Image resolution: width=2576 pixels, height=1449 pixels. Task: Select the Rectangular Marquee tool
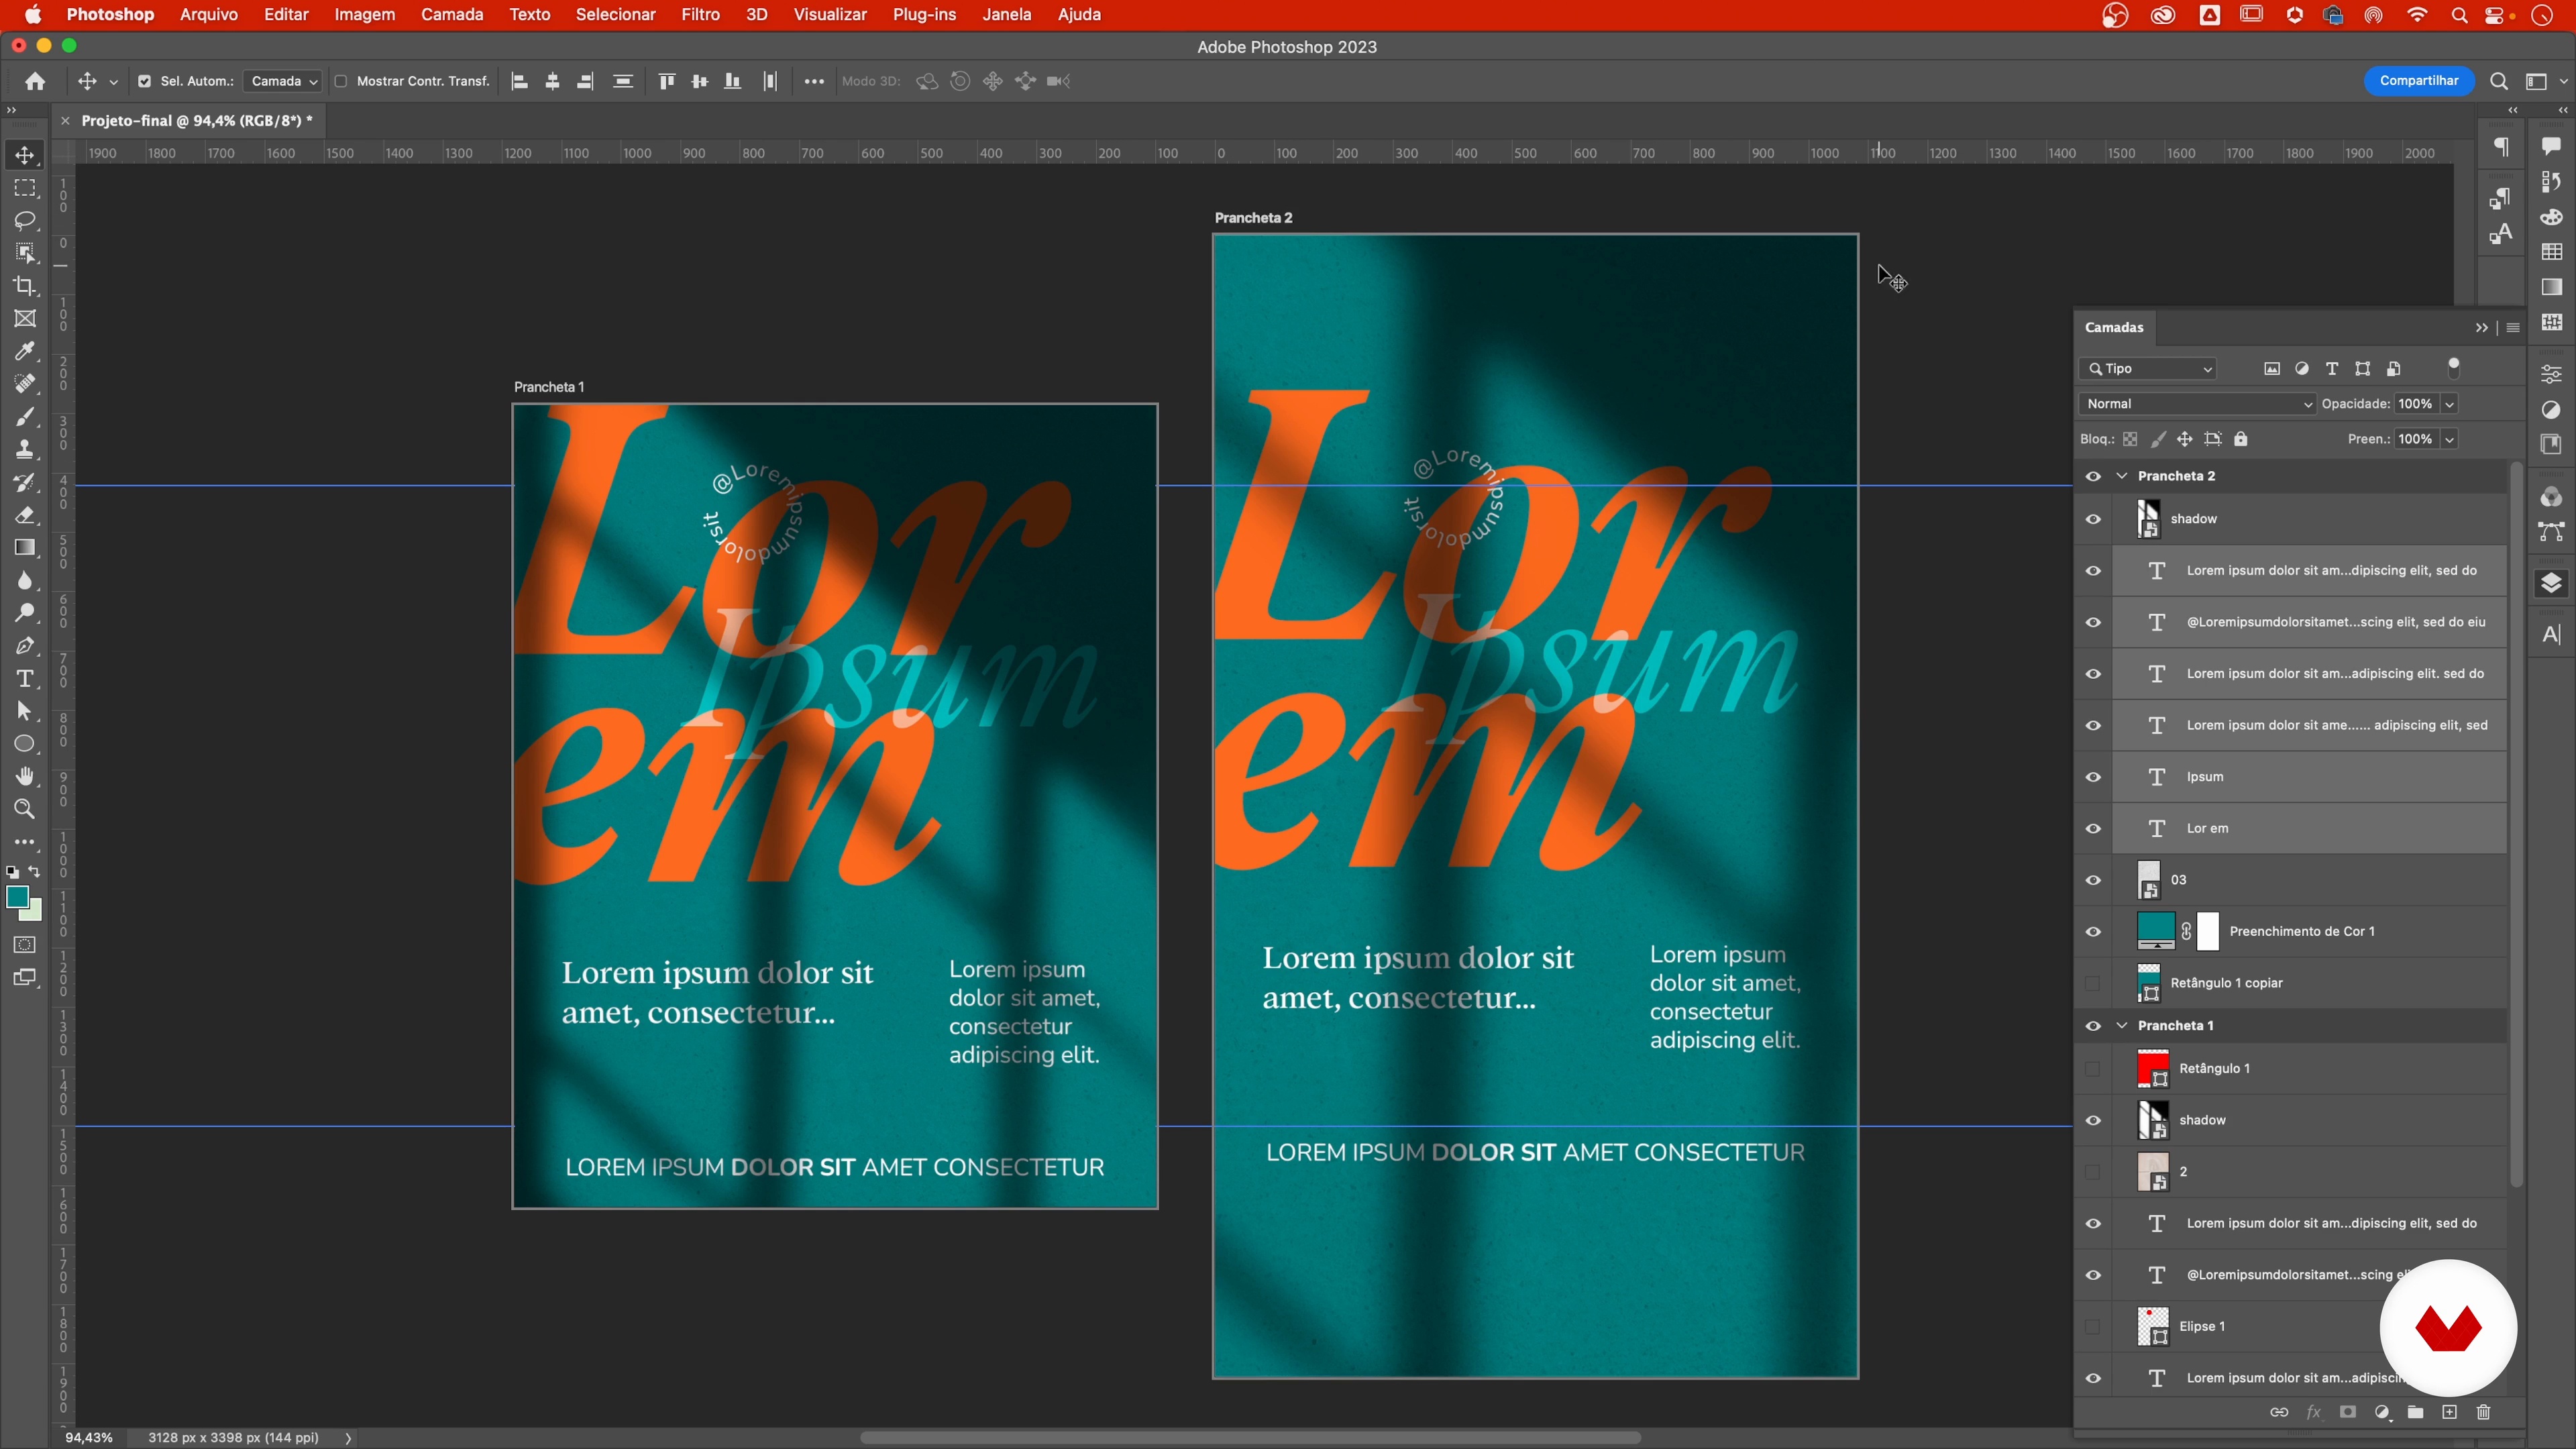25,188
